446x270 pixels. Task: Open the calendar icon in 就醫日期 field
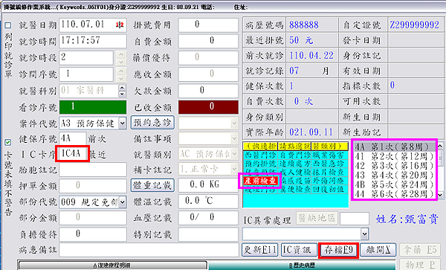120,25
